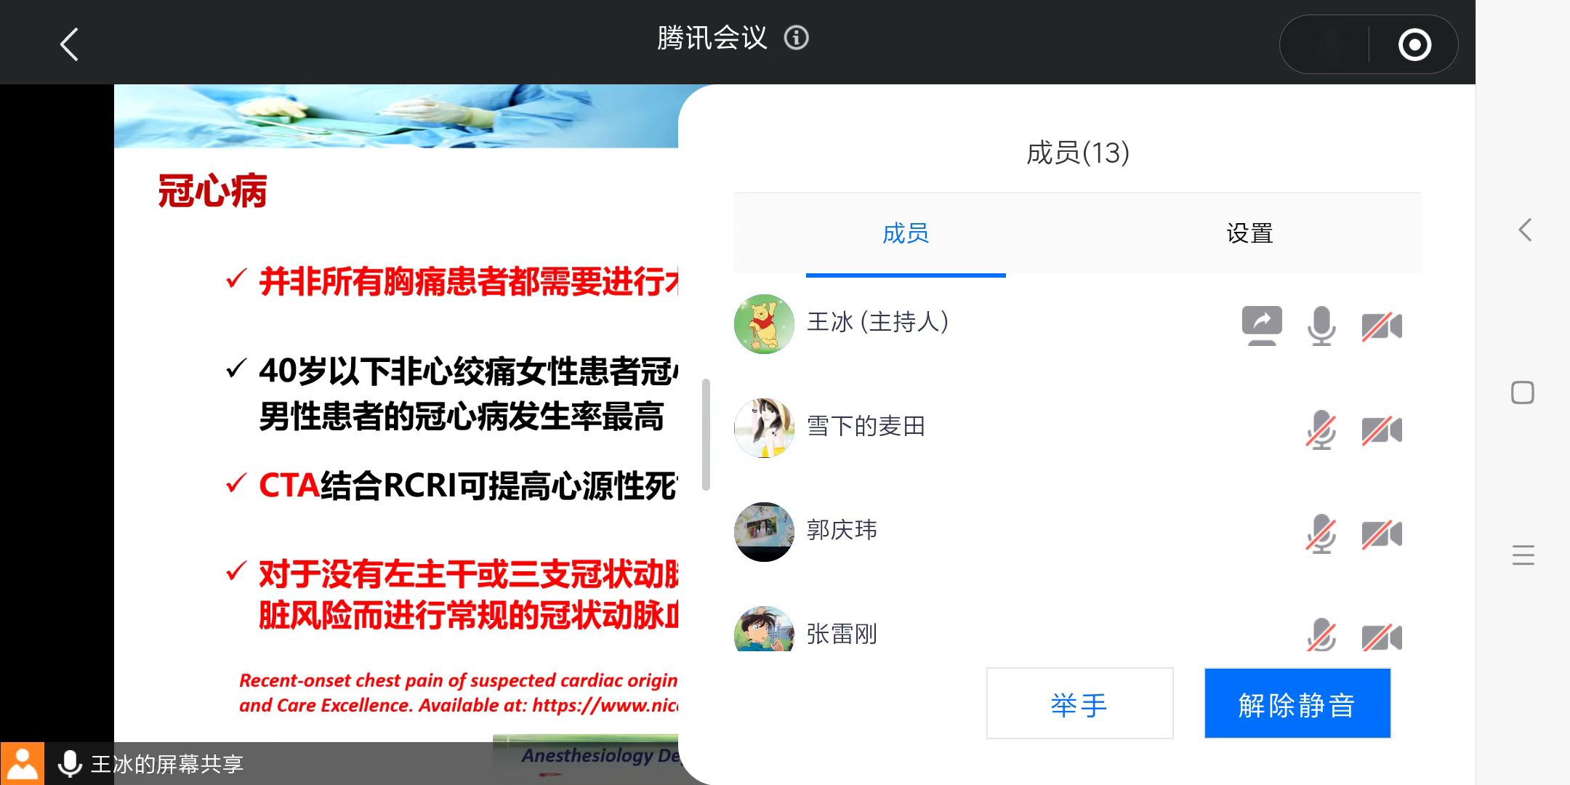Tap Android home square button
The height and width of the screenshot is (785, 1570).
1523,392
